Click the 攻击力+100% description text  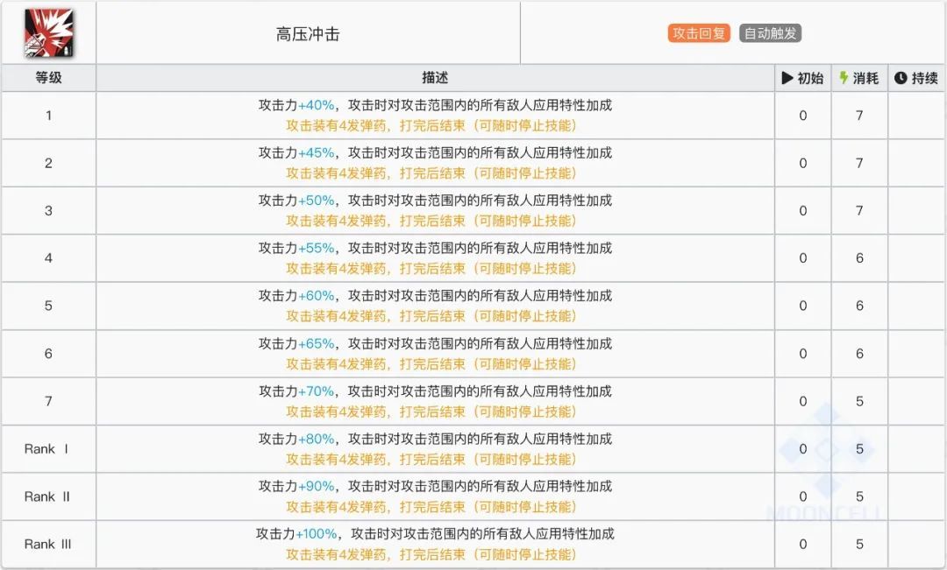point(435,533)
